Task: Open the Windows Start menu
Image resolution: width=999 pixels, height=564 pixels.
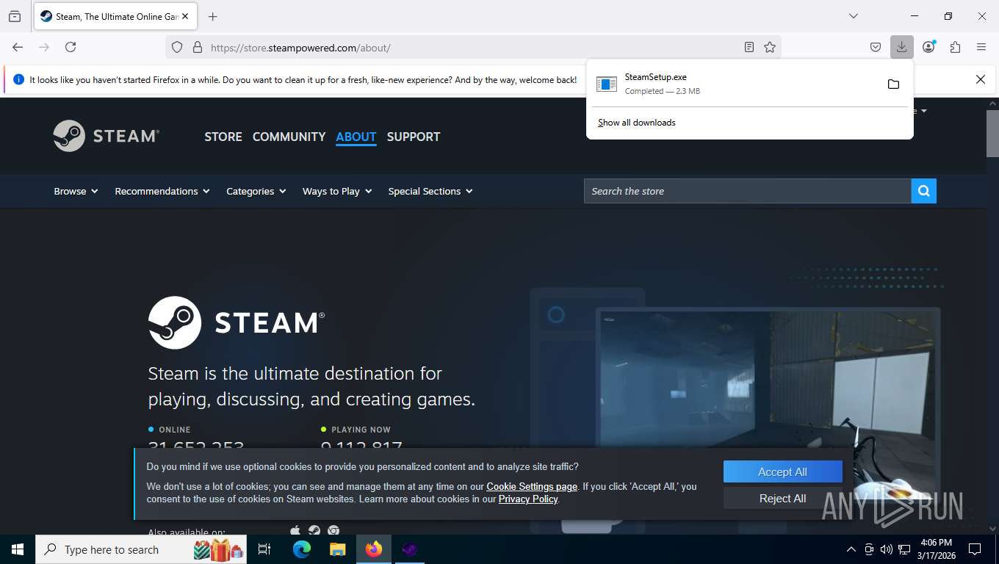Action: 18,549
